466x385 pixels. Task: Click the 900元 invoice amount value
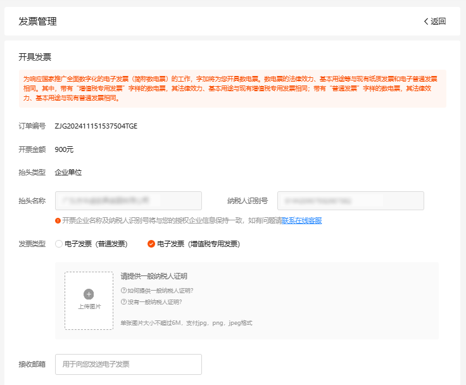click(65, 149)
